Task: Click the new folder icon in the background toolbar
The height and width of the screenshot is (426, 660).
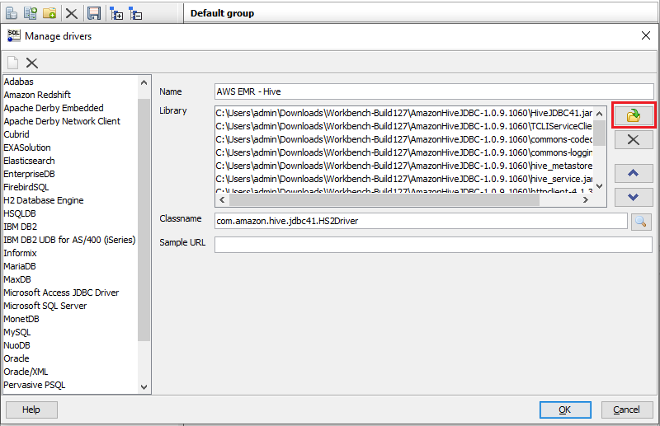Action: (49, 13)
